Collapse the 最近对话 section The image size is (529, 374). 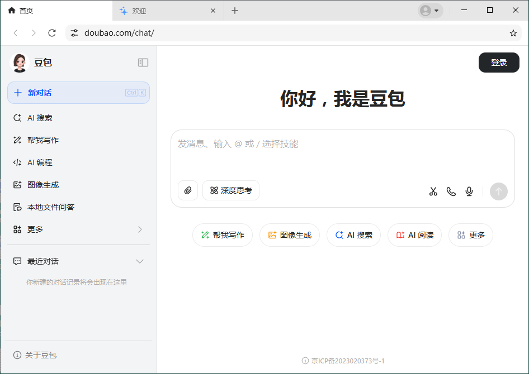tap(140, 261)
